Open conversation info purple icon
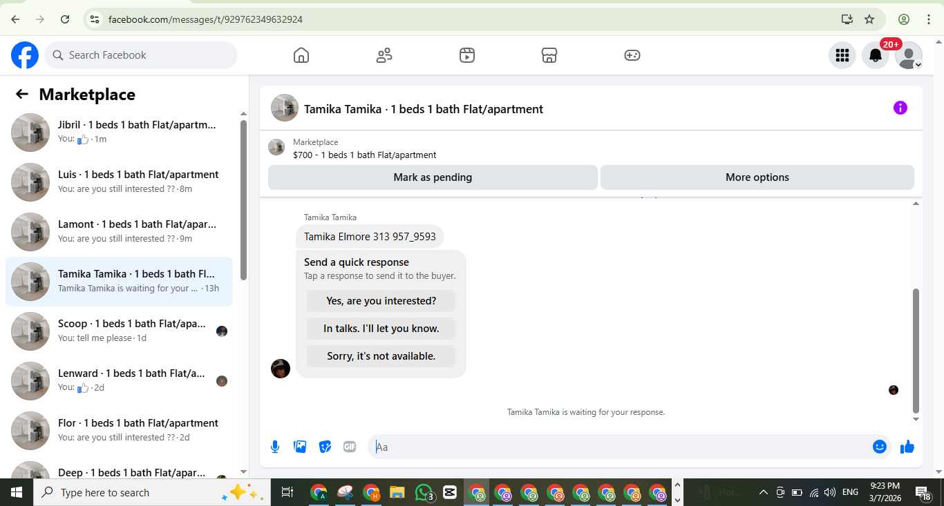Image resolution: width=944 pixels, height=506 pixels. pyautogui.click(x=900, y=108)
